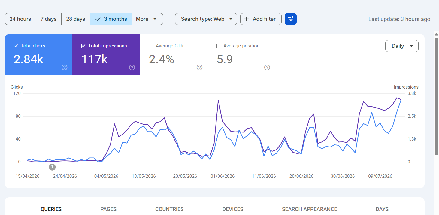Switch to the COUNTRIES tab
The height and width of the screenshot is (215, 439).
(169, 209)
